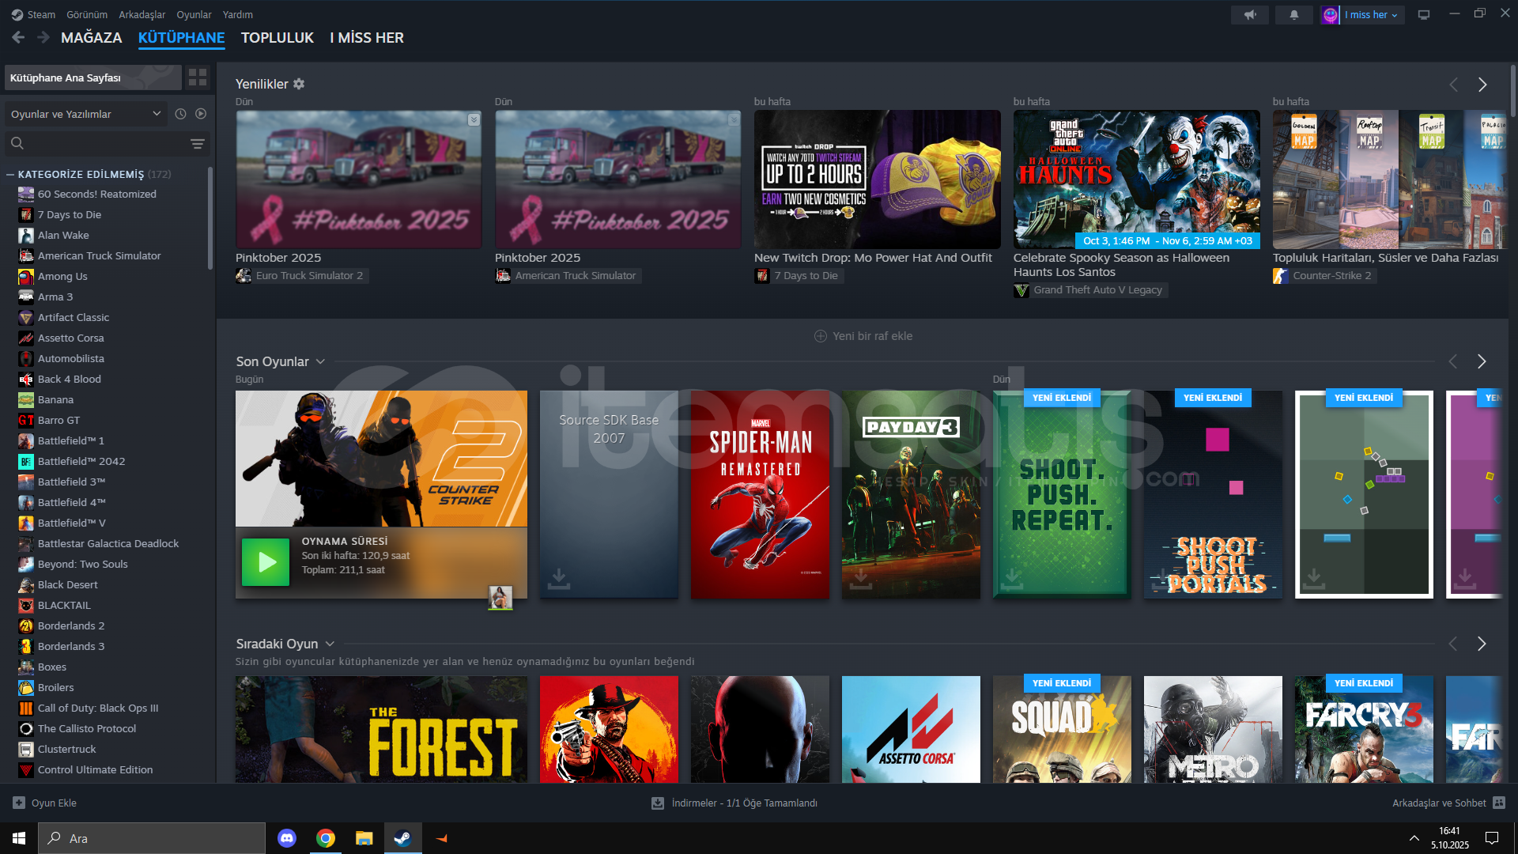Expand the Sıradaki Oyun shelf dropdown
The width and height of the screenshot is (1518, 854).
point(330,644)
